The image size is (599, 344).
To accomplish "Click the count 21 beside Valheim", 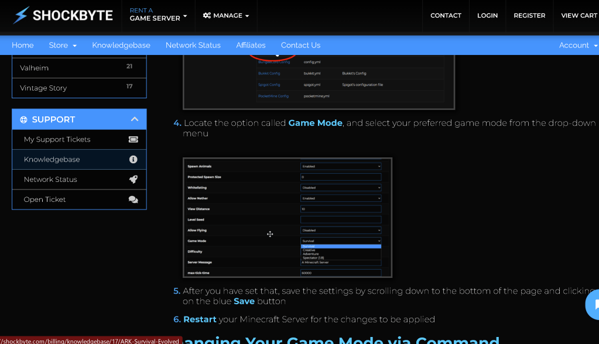I will [129, 67].
